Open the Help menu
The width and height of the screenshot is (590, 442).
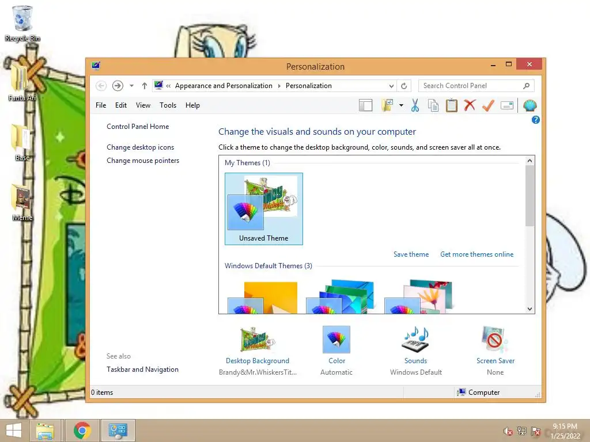coord(192,105)
